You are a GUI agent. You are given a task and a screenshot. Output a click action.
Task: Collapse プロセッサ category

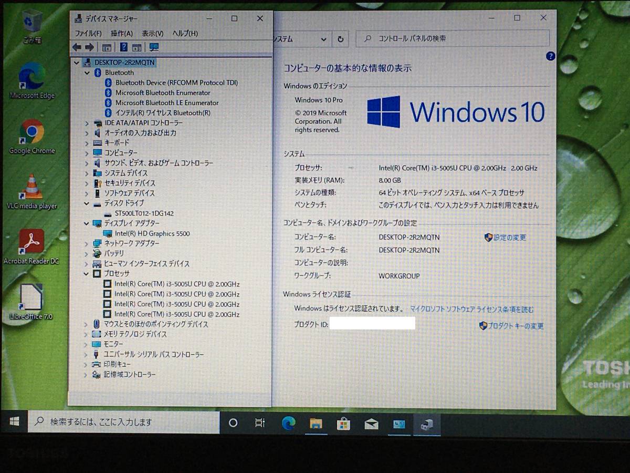[x=86, y=274]
